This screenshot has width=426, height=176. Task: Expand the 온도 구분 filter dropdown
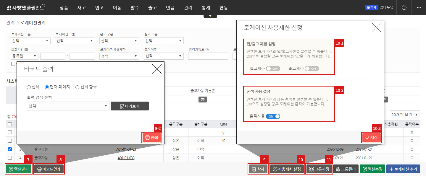click(x=119, y=40)
